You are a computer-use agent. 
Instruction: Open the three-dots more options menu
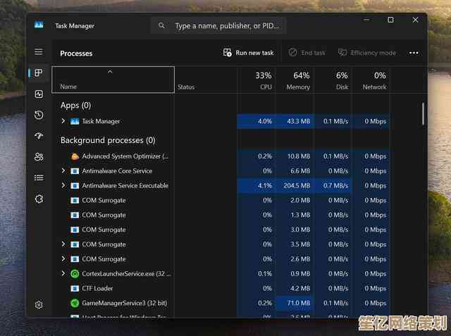[x=414, y=53]
